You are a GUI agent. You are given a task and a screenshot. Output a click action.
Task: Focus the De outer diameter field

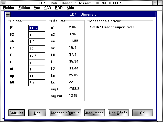point(37,49)
